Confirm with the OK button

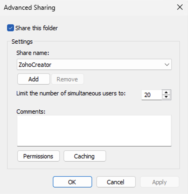click(72, 182)
